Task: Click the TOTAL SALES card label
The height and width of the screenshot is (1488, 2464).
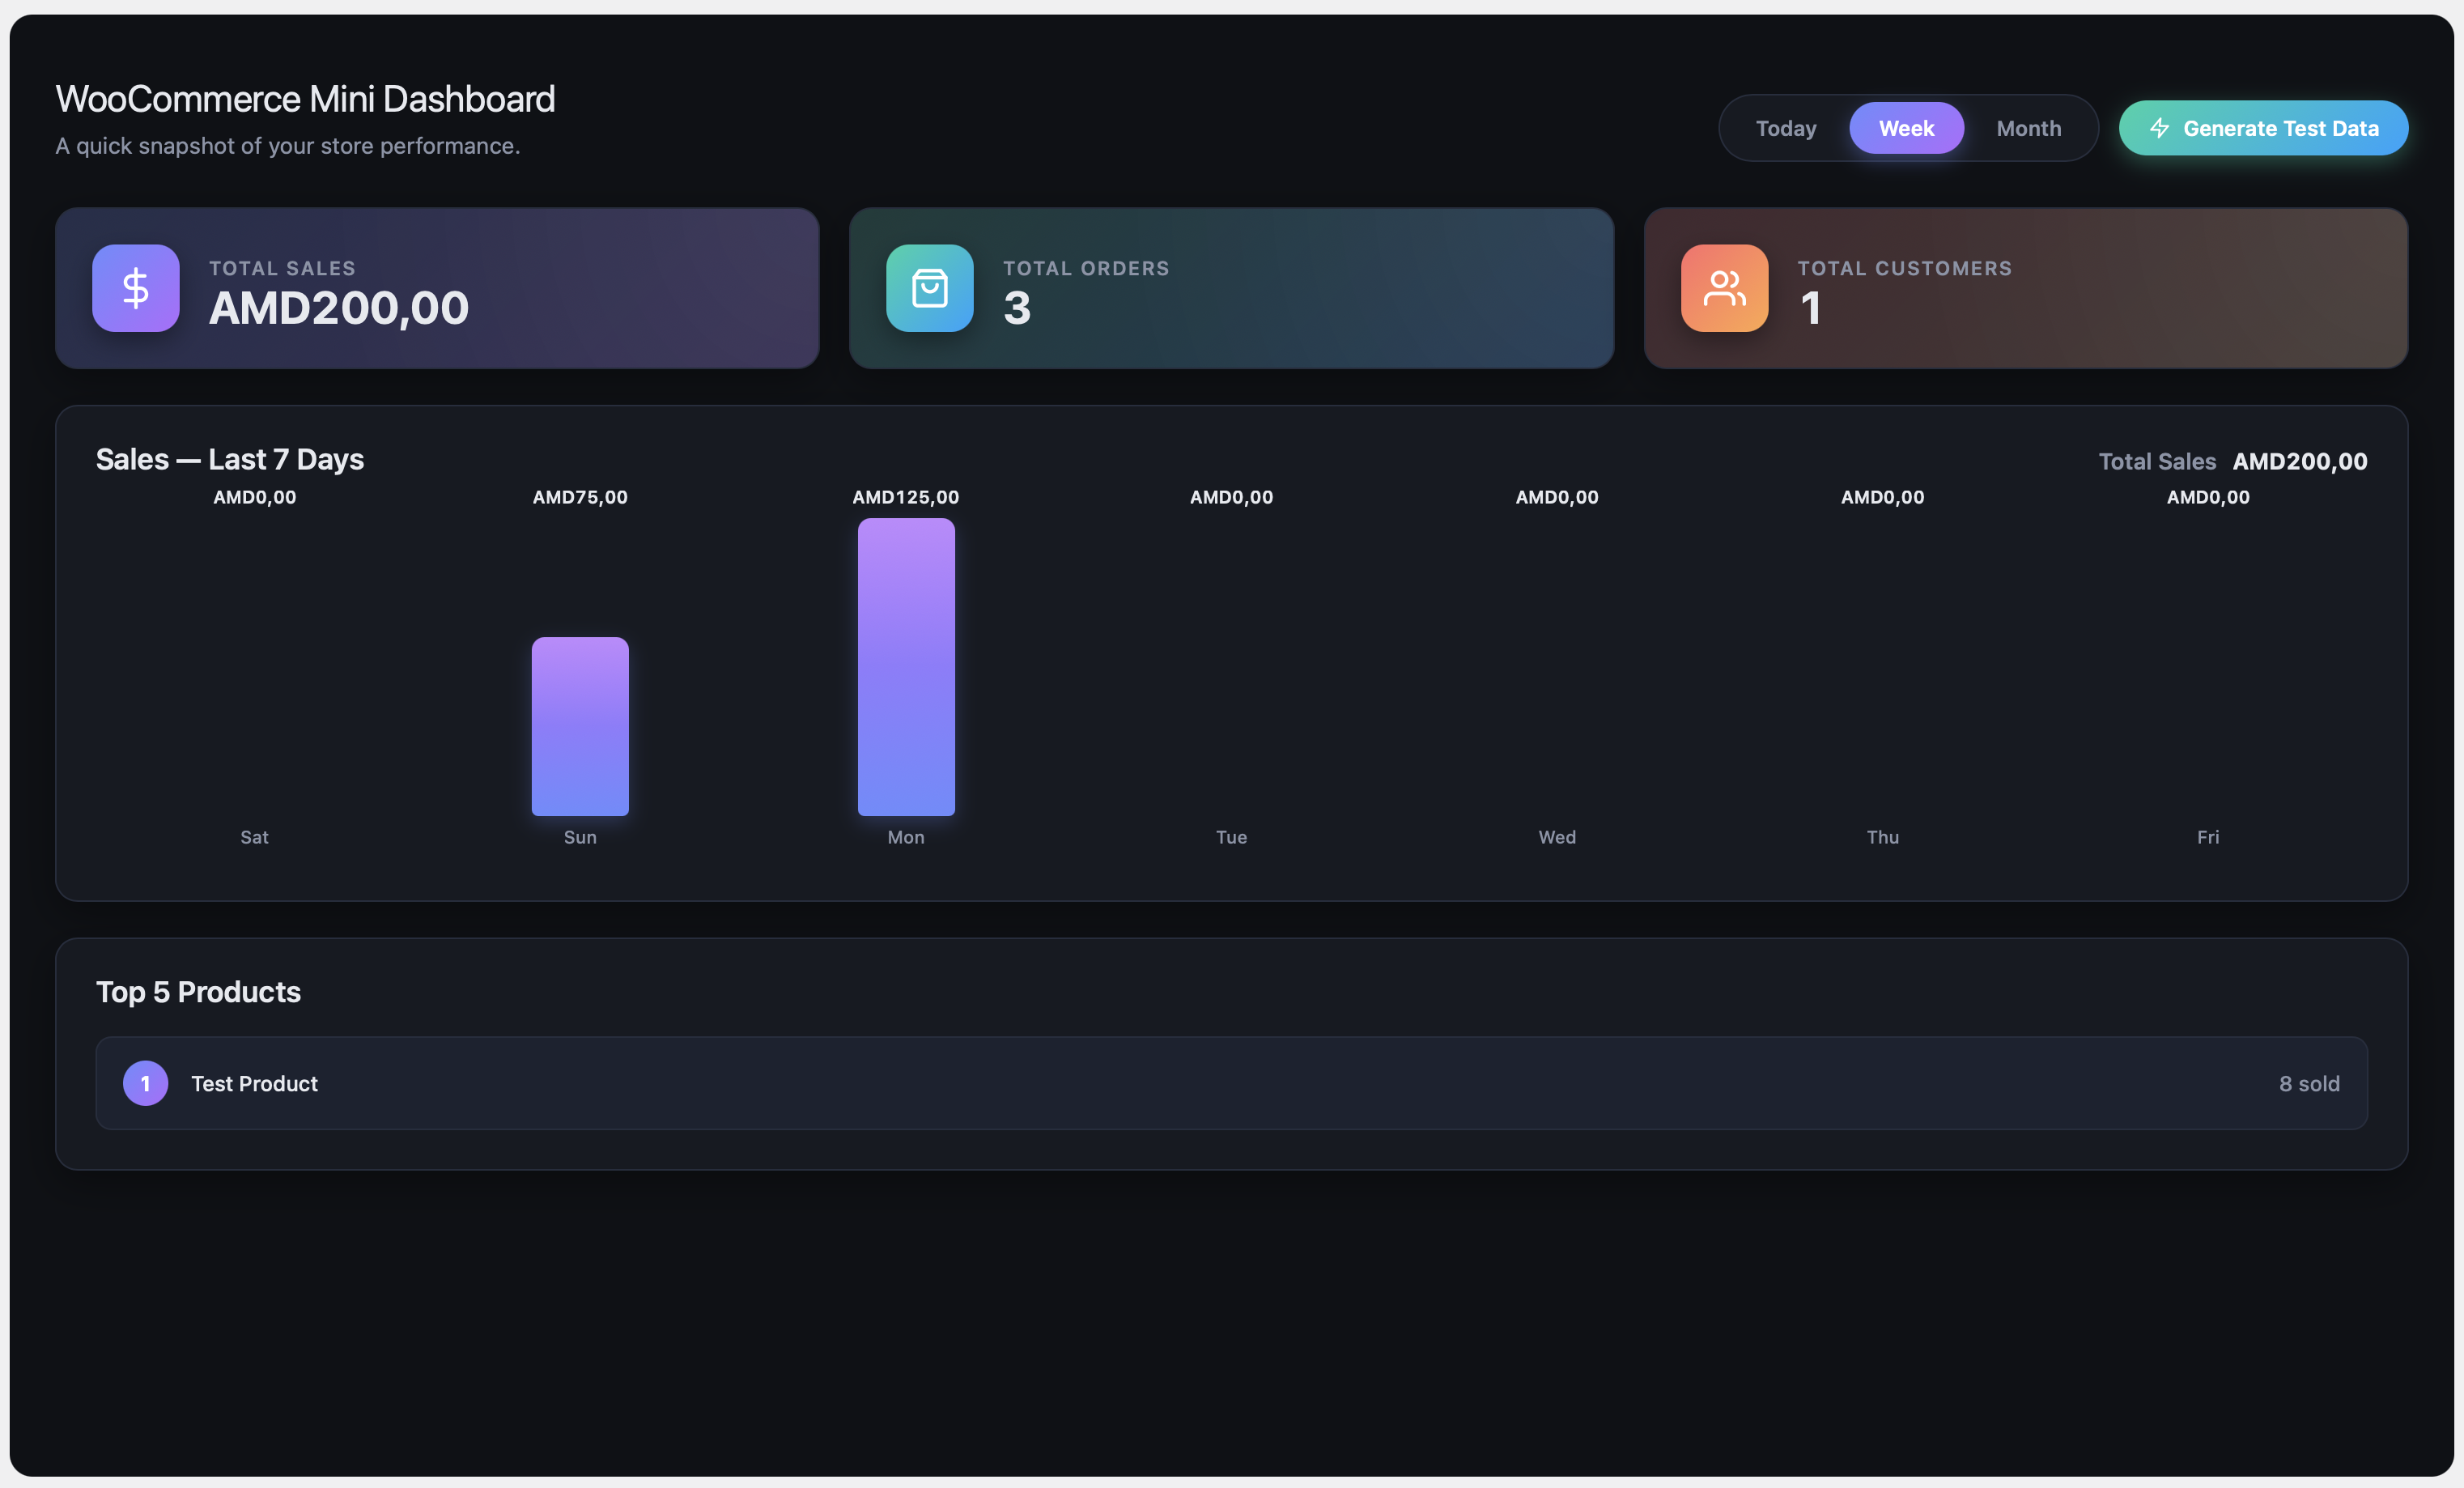Action: coord(282,268)
